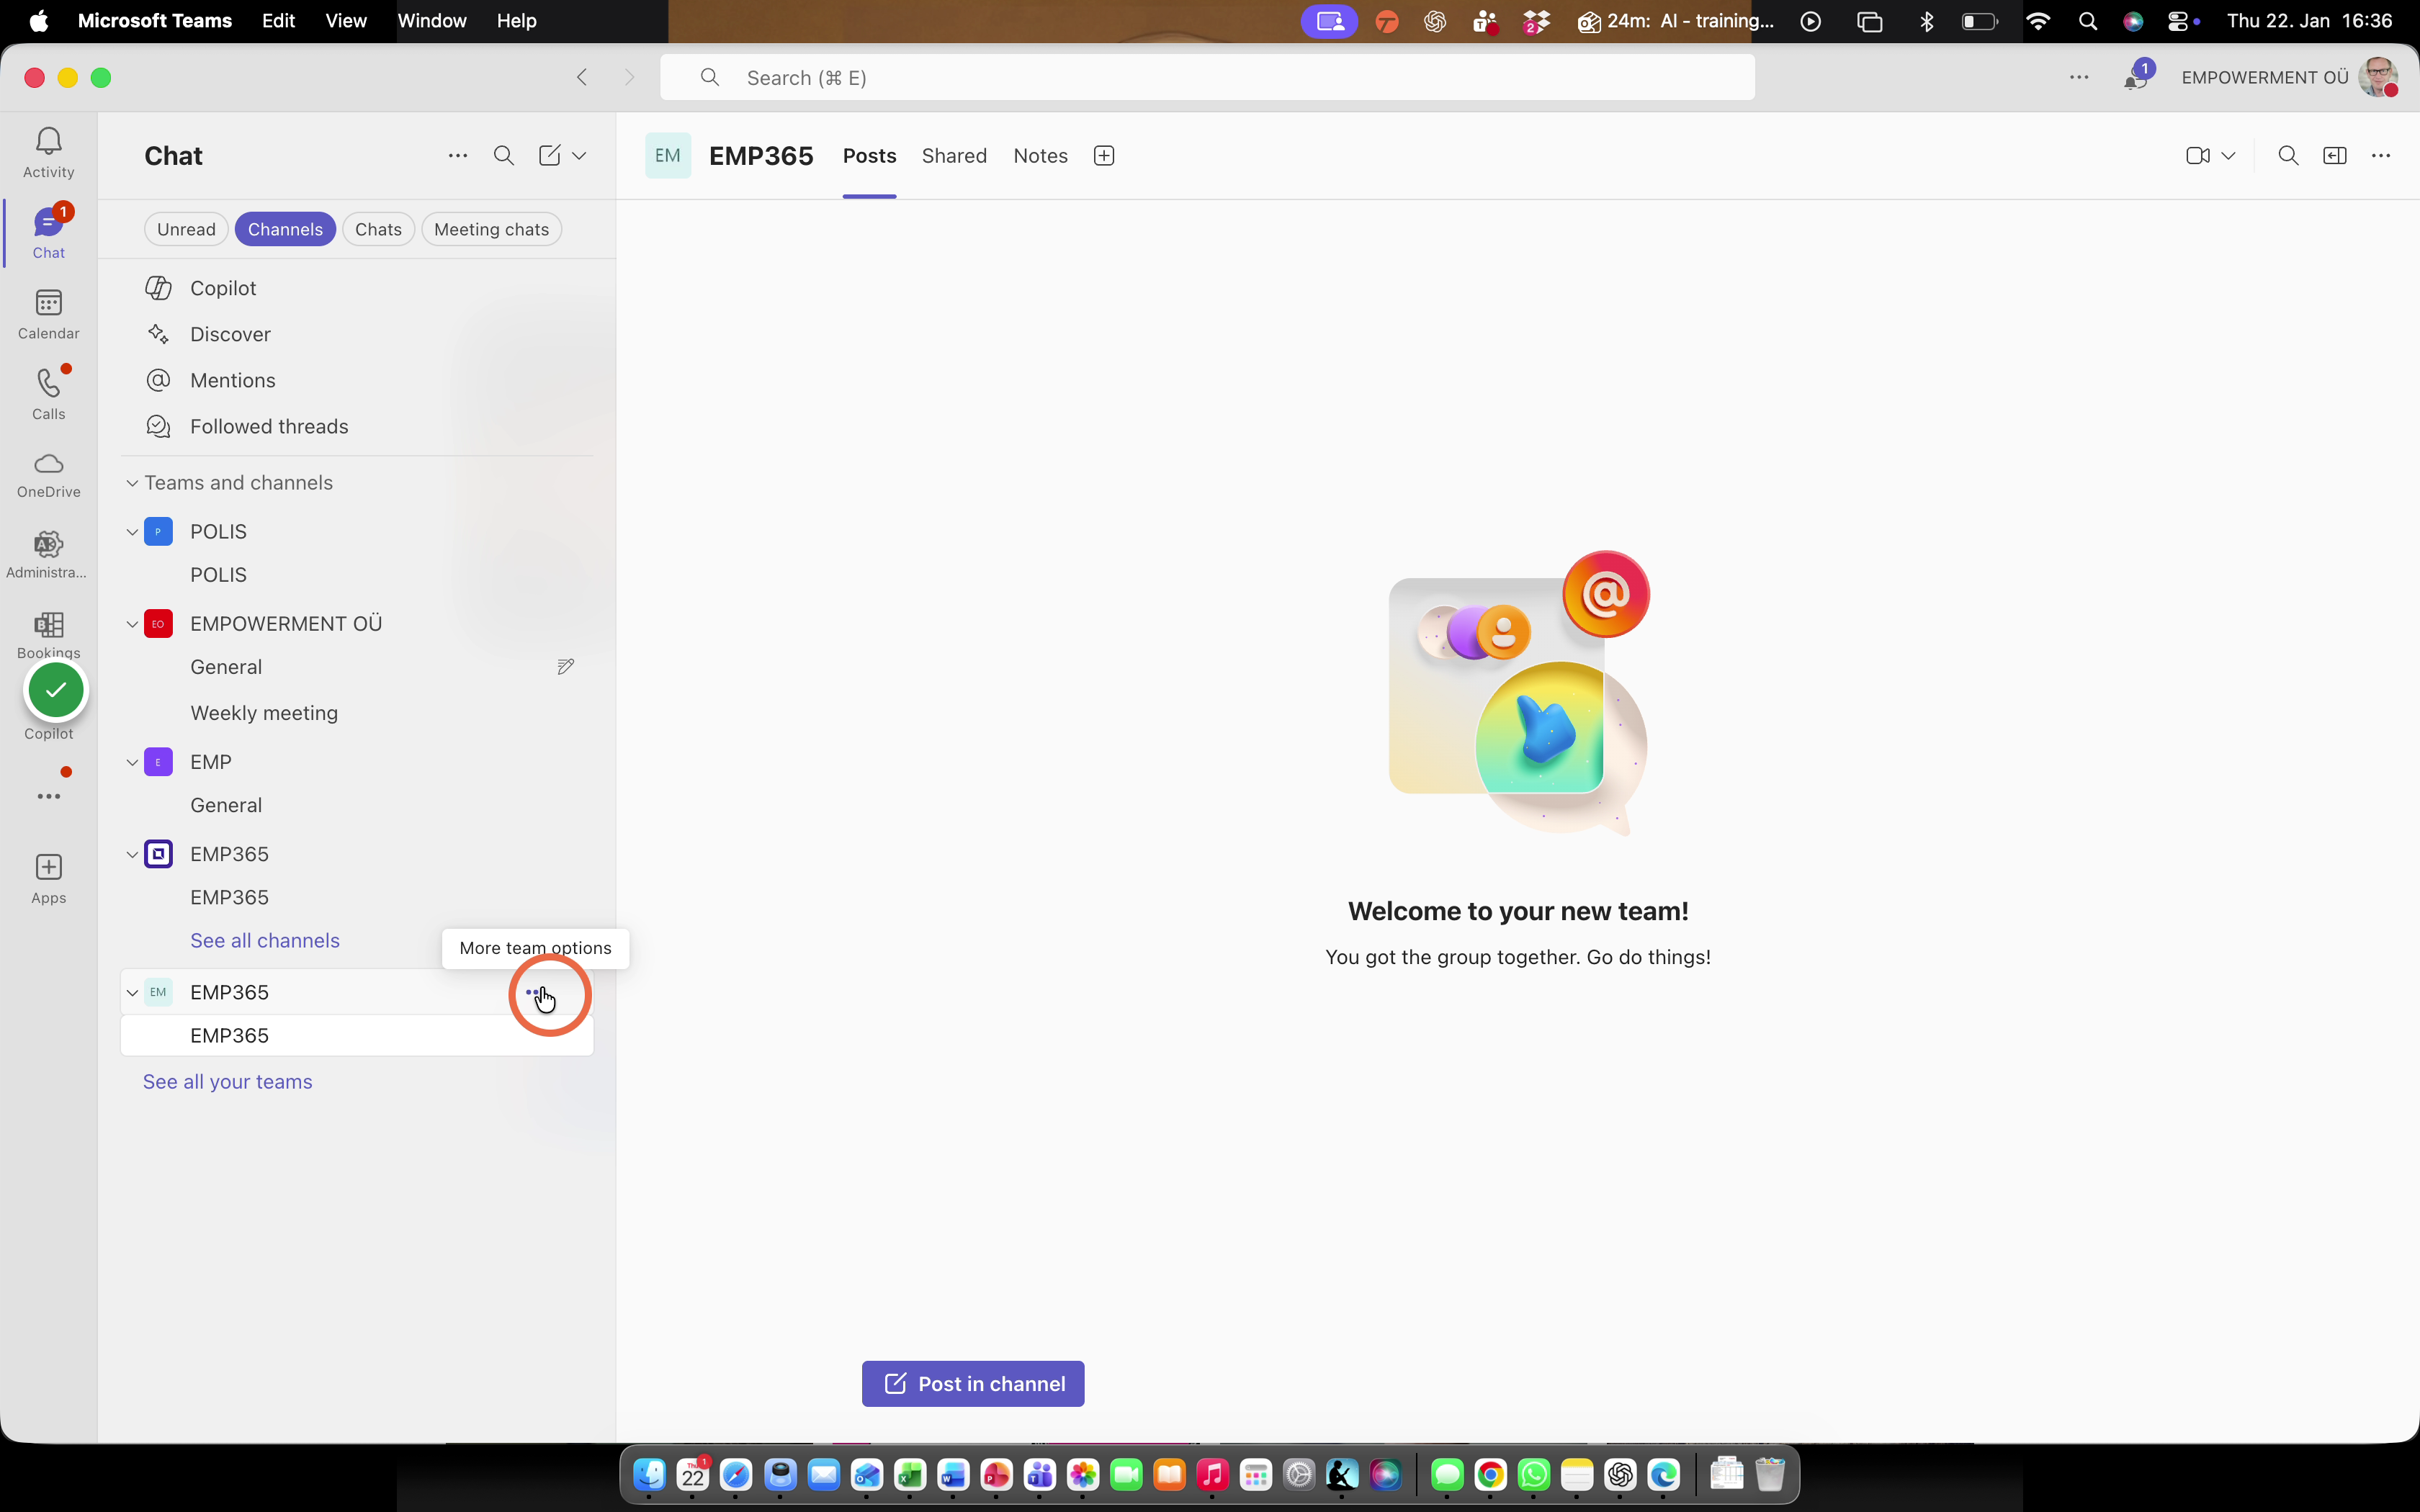Click find-in-channel search icon top right
This screenshot has width=2420, height=1512.
(x=2288, y=155)
